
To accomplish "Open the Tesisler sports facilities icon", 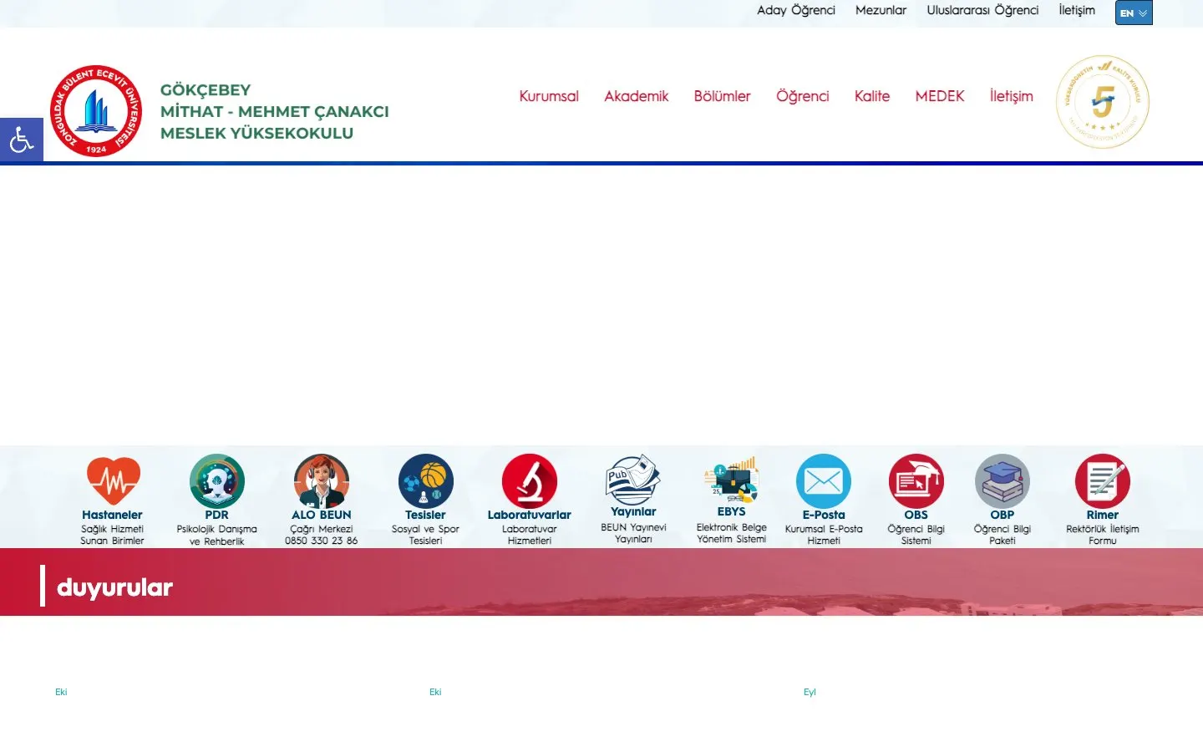I will (425, 481).
